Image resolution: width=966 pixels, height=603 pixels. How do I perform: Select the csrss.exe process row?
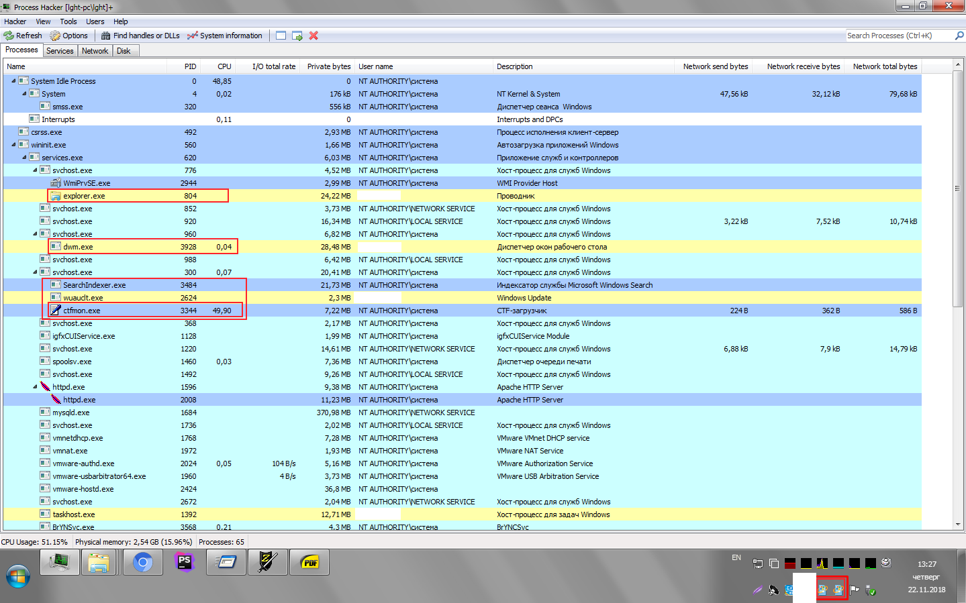[463, 132]
